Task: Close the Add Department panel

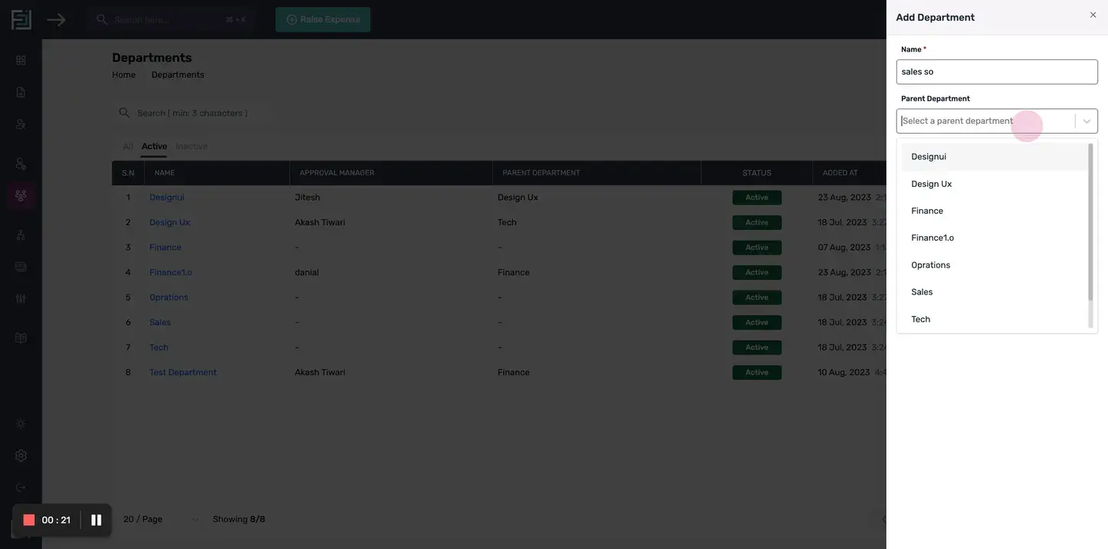Action: pyautogui.click(x=1093, y=15)
